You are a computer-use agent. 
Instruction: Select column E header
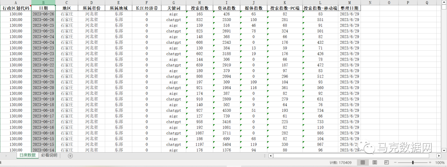(x=119, y=2)
